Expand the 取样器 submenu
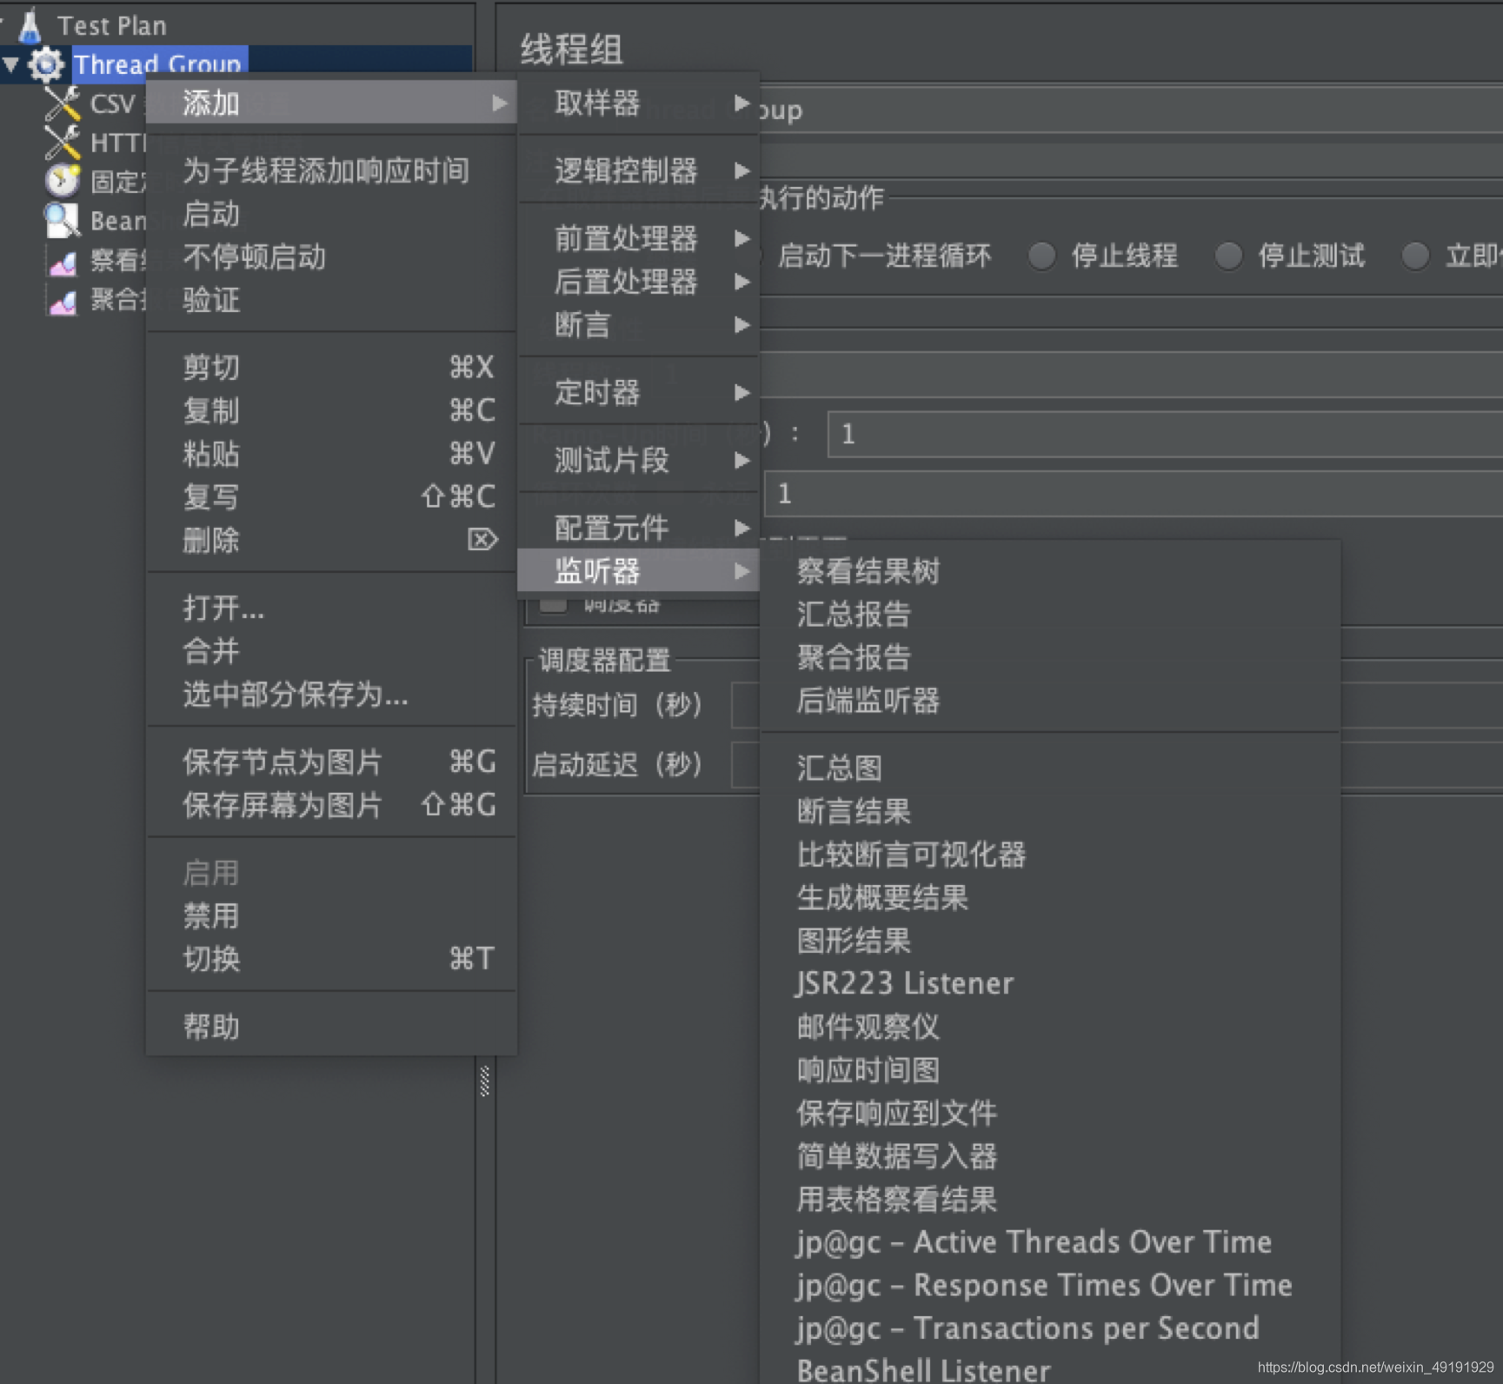1503x1384 pixels. coord(639,103)
